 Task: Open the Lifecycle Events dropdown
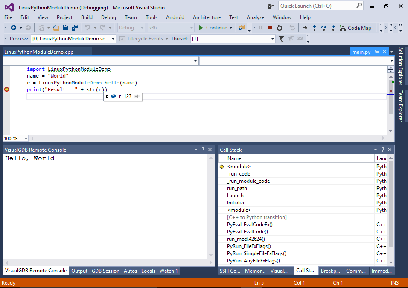pos(166,39)
